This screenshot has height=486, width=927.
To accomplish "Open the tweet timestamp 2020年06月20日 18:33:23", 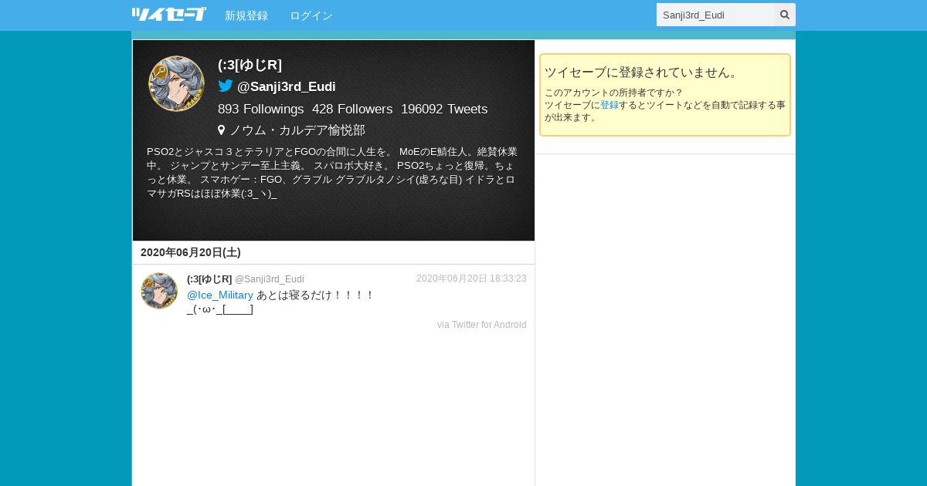I will (471, 278).
